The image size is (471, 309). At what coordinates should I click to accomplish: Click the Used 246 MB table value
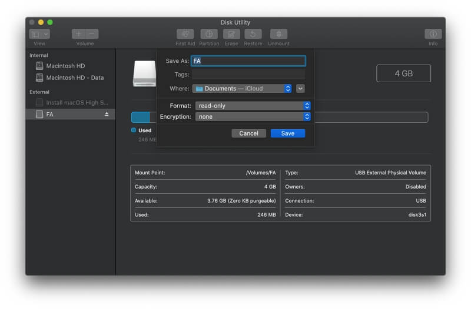[267, 215]
